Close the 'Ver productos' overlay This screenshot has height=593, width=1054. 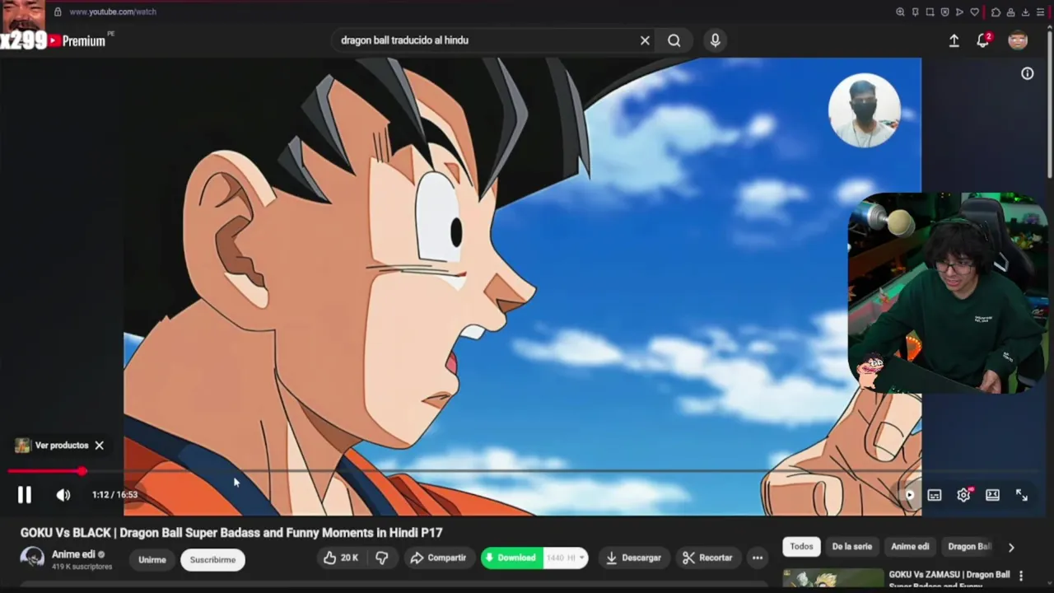[x=99, y=446]
